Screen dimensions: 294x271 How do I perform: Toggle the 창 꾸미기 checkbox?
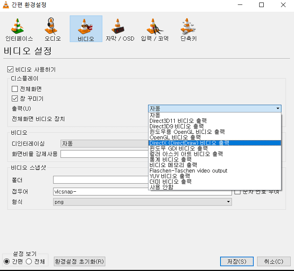coord(15,99)
